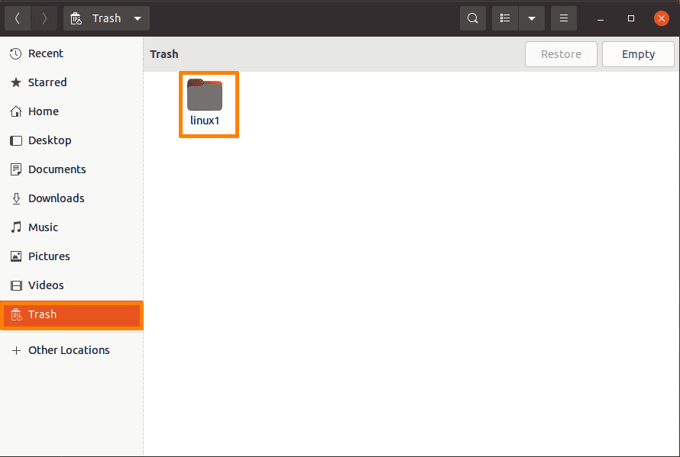The height and width of the screenshot is (457, 680).
Task: Expand the view options dropdown arrow
Action: click(532, 18)
